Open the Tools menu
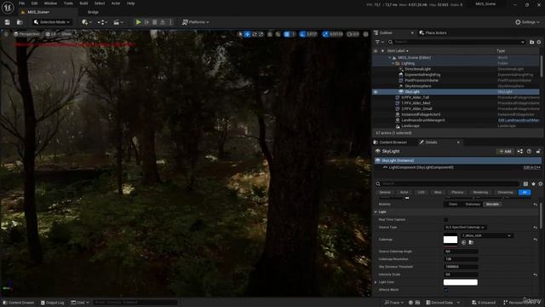545x307 pixels. click(68, 3)
